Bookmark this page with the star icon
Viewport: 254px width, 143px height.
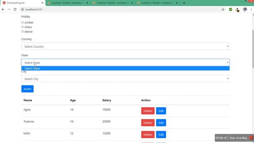[x=223, y=10]
